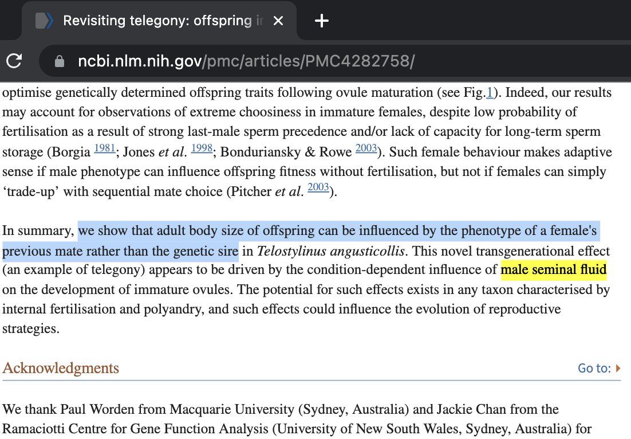
Task: Click the page reload icon
Action: pos(14,61)
